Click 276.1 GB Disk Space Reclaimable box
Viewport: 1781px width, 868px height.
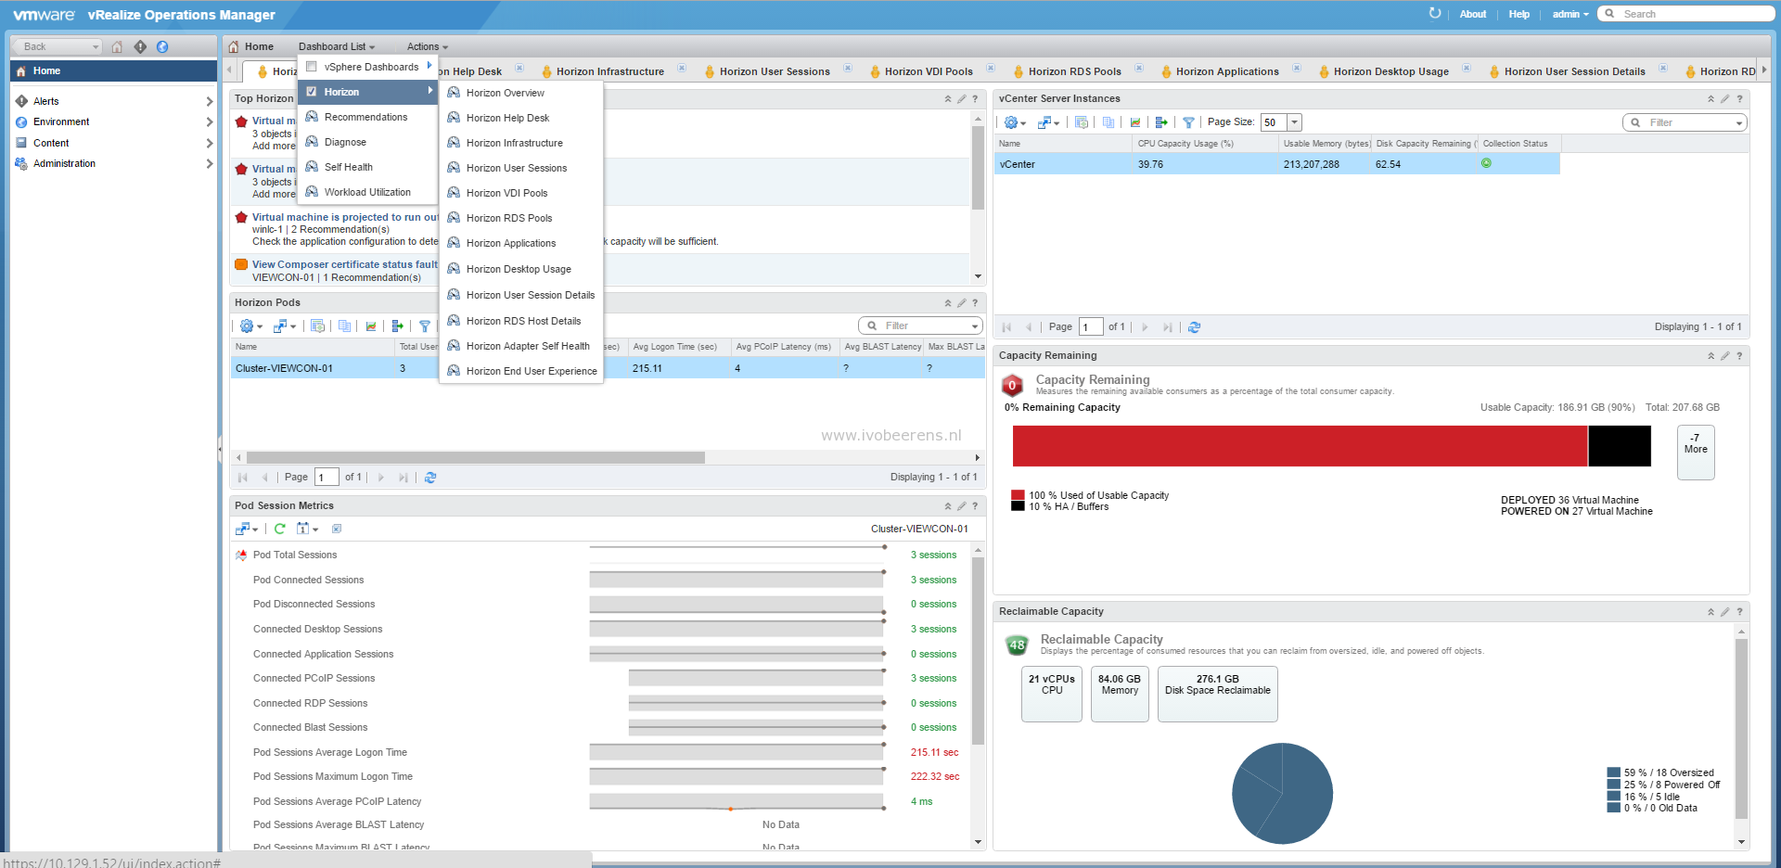click(1217, 693)
